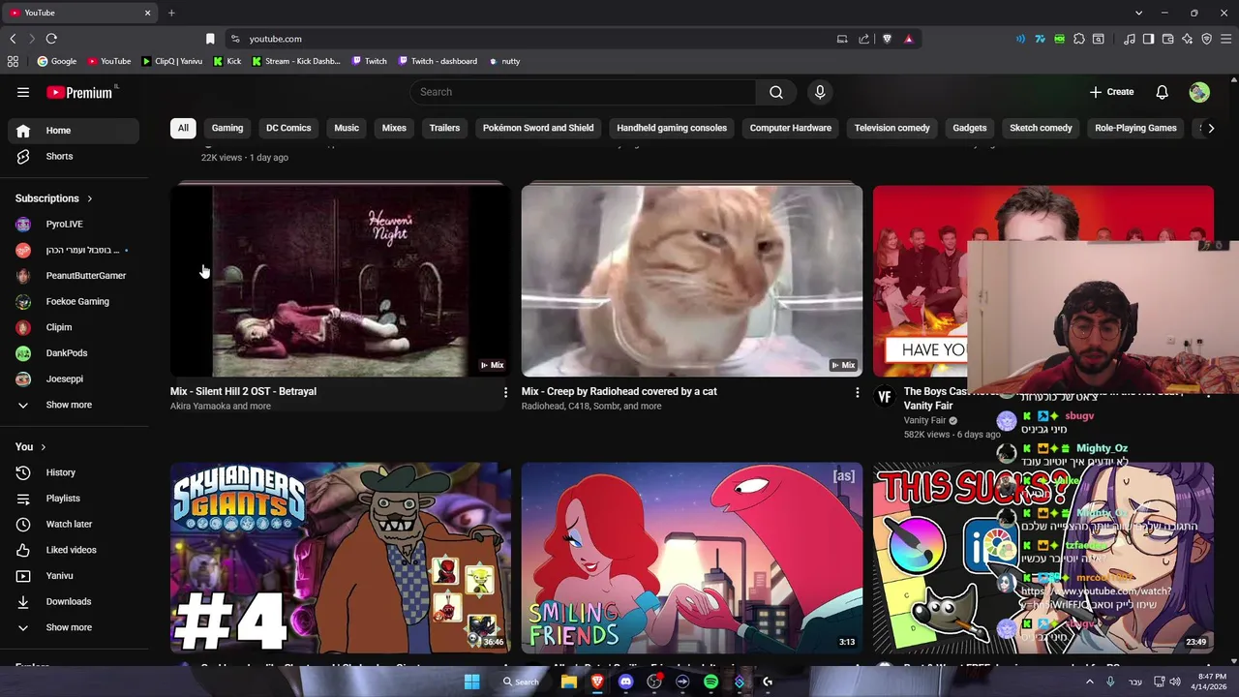Toggle the browser sidebar panel
Image resolution: width=1239 pixels, height=697 pixels.
[x=1148, y=39]
